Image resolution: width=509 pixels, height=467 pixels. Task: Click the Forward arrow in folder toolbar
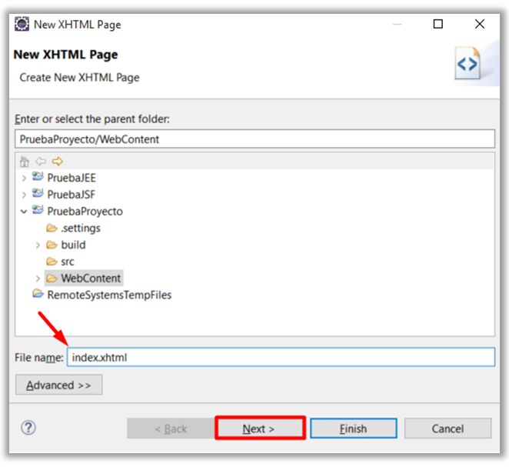coord(56,162)
